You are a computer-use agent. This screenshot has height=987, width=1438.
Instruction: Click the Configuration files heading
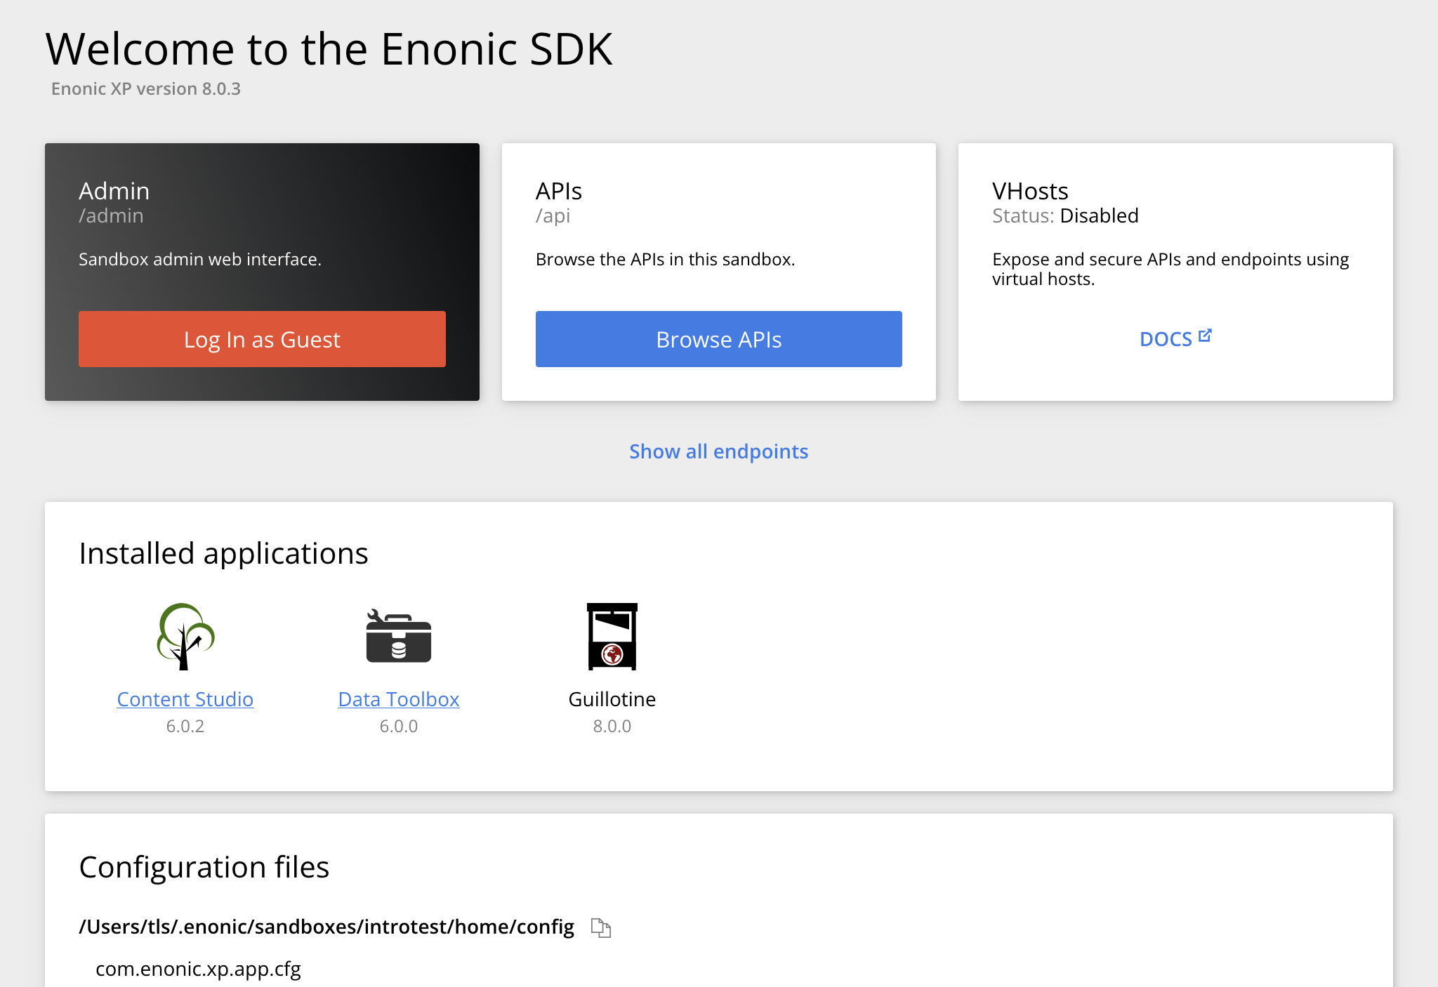point(204,867)
